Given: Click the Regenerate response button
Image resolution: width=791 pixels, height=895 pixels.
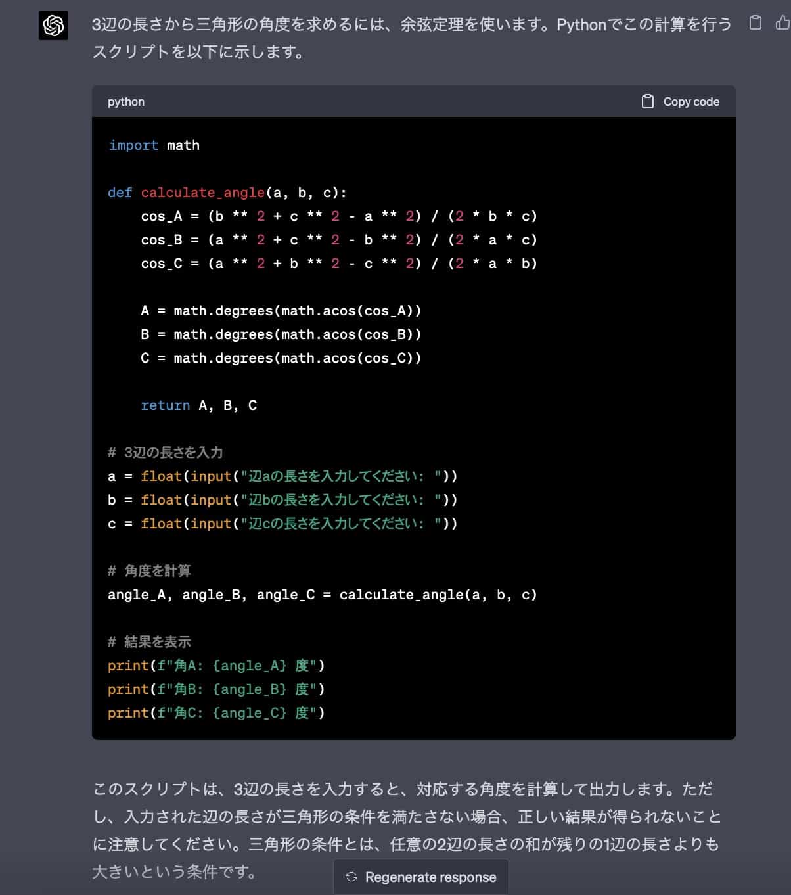Looking at the screenshot, I should tap(421, 877).
